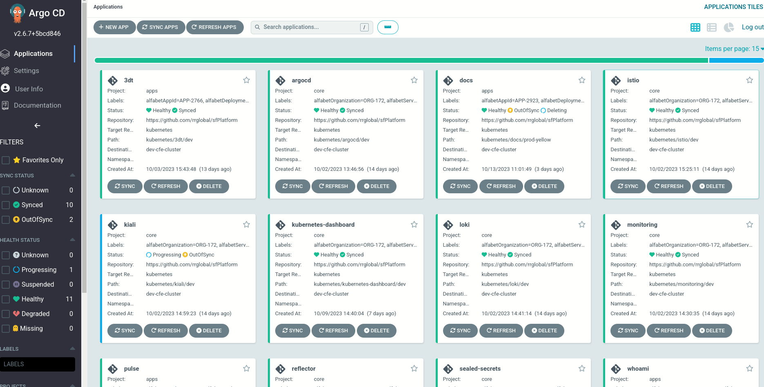Viewport: 764px width, 387px height.
Task: Mark the docs app as favorite
Action: 582,80
